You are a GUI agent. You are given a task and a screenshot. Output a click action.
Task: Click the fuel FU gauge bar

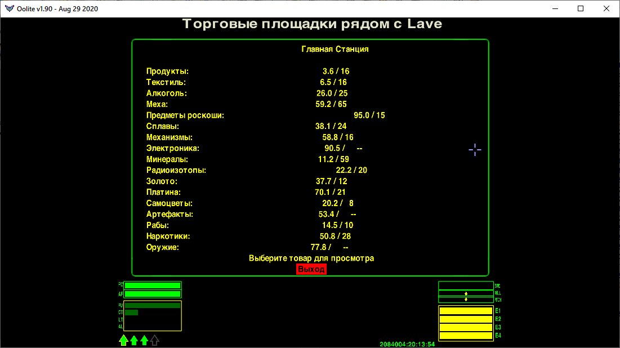pyautogui.click(x=153, y=305)
